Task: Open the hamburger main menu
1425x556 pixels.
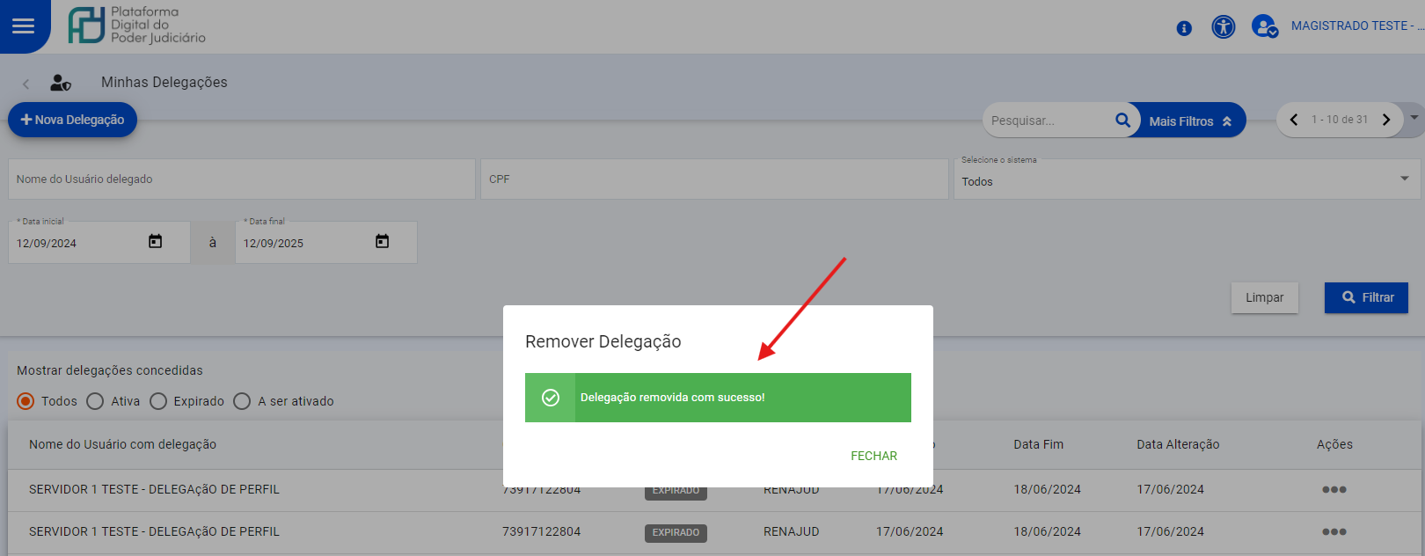Action: pos(24,26)
